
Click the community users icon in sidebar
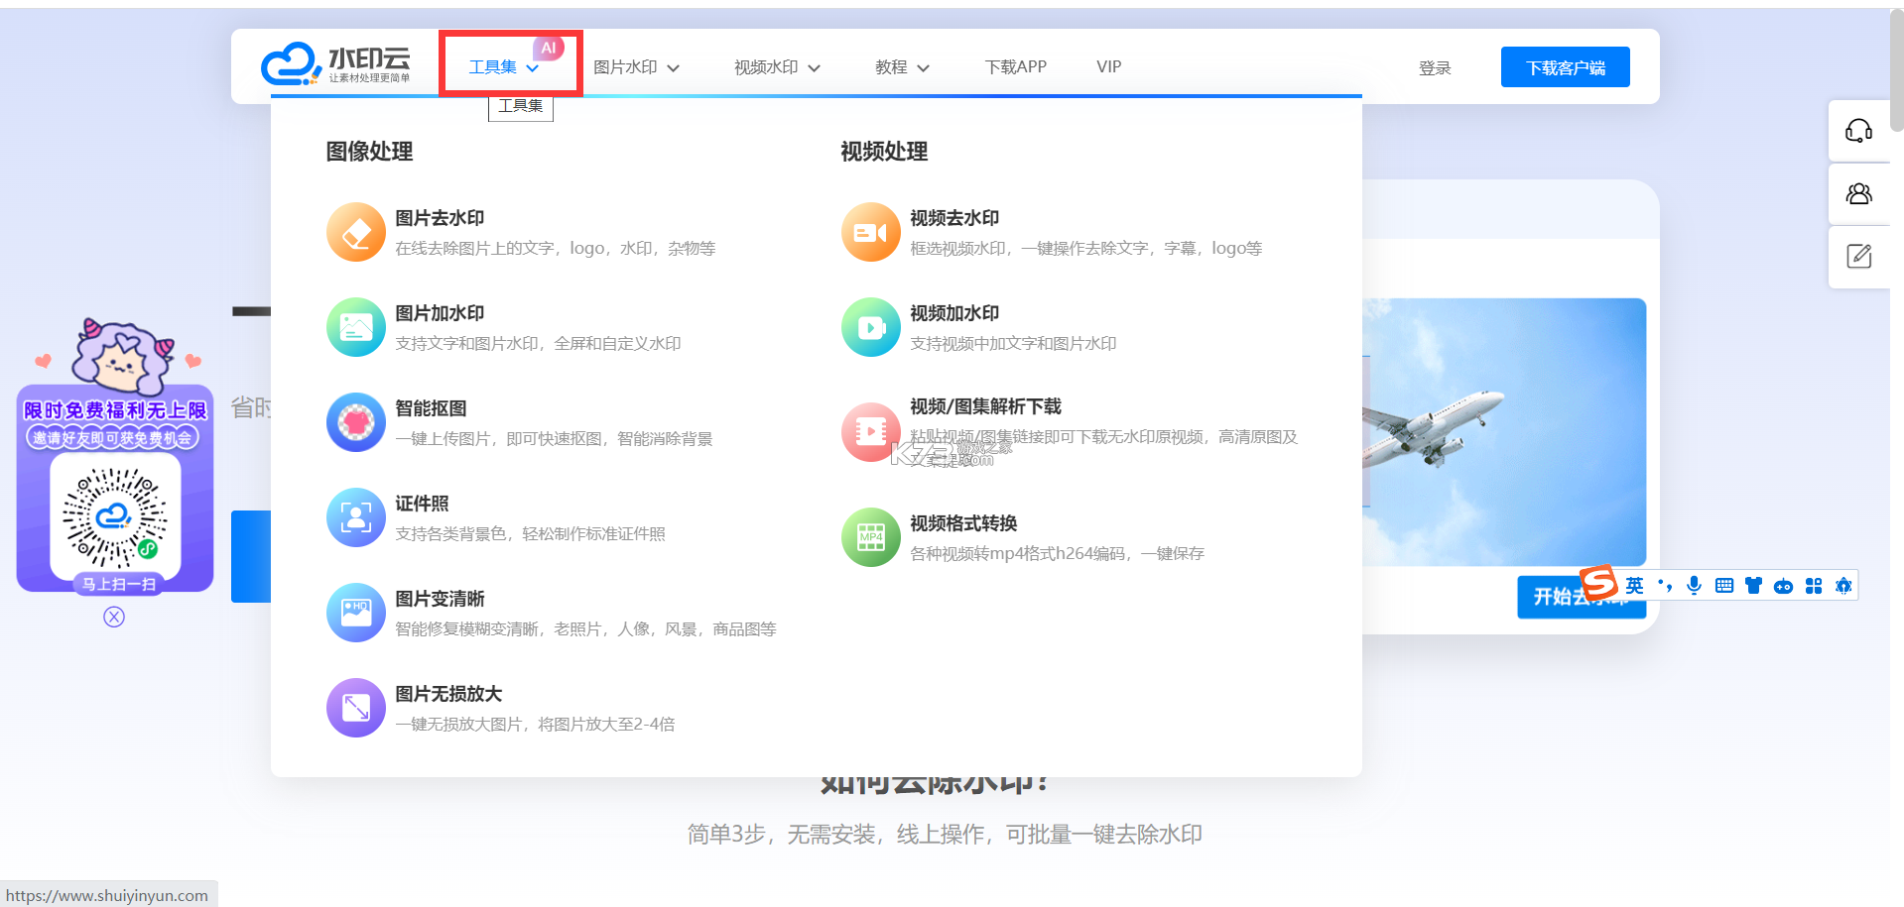pos(1858,193)
